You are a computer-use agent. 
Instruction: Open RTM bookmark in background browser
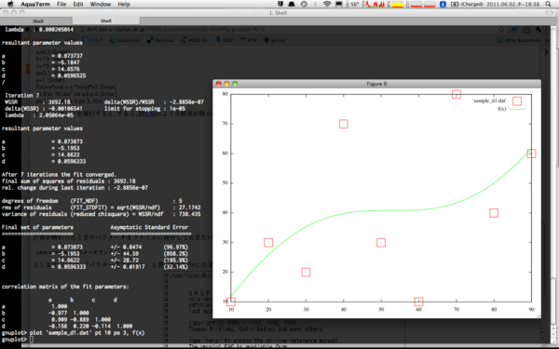coord(248,40)
